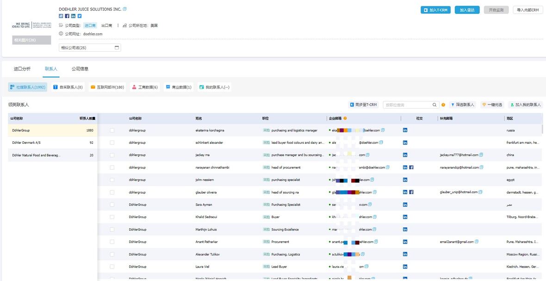Open Facebook profile of glauber oliveira
The height and width of the screenshot is (281, 546).
(411, 192)
